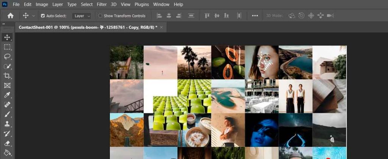Open the Type menu
Viewport: 388px width, 159px height.
[x=72, y=5]
